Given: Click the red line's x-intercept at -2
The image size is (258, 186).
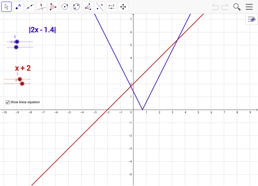Looking at the screenshot, I should pos(107,110).
